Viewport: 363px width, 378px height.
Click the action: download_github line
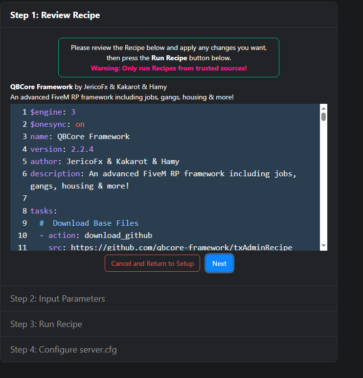(95, 236)
